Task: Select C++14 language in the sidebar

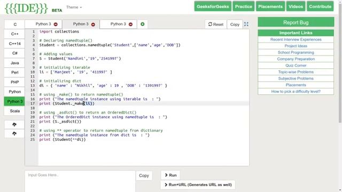Action: pos(14,44)
